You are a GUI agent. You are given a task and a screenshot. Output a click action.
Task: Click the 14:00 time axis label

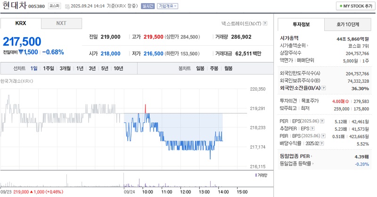[223, 192]
